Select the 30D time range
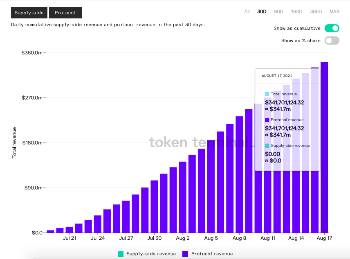Viewport: 350px width, 259px height. 262,11
